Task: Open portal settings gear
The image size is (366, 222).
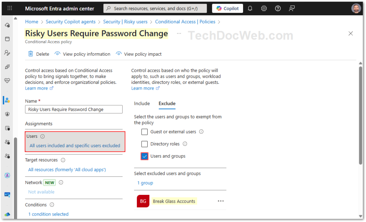Action: [264, 8]
